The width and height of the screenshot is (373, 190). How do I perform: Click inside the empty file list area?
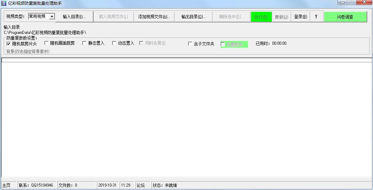coord(186,119)
